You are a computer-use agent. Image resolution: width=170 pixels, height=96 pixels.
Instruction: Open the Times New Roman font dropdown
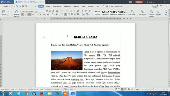(35, 11)
